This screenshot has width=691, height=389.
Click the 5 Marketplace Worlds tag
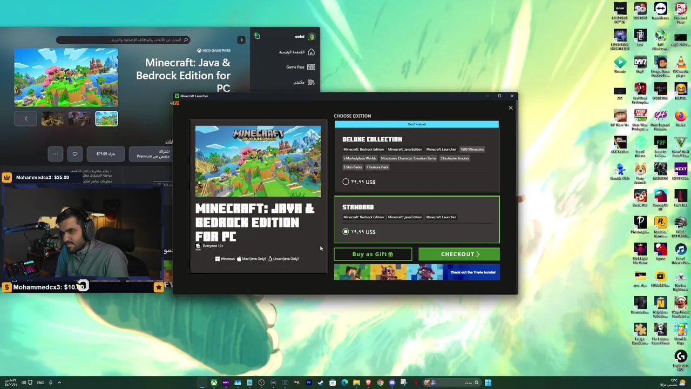360,158
